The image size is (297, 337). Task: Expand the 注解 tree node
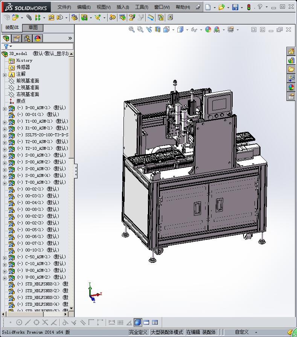pyautogui.click(x=5, y=75)
